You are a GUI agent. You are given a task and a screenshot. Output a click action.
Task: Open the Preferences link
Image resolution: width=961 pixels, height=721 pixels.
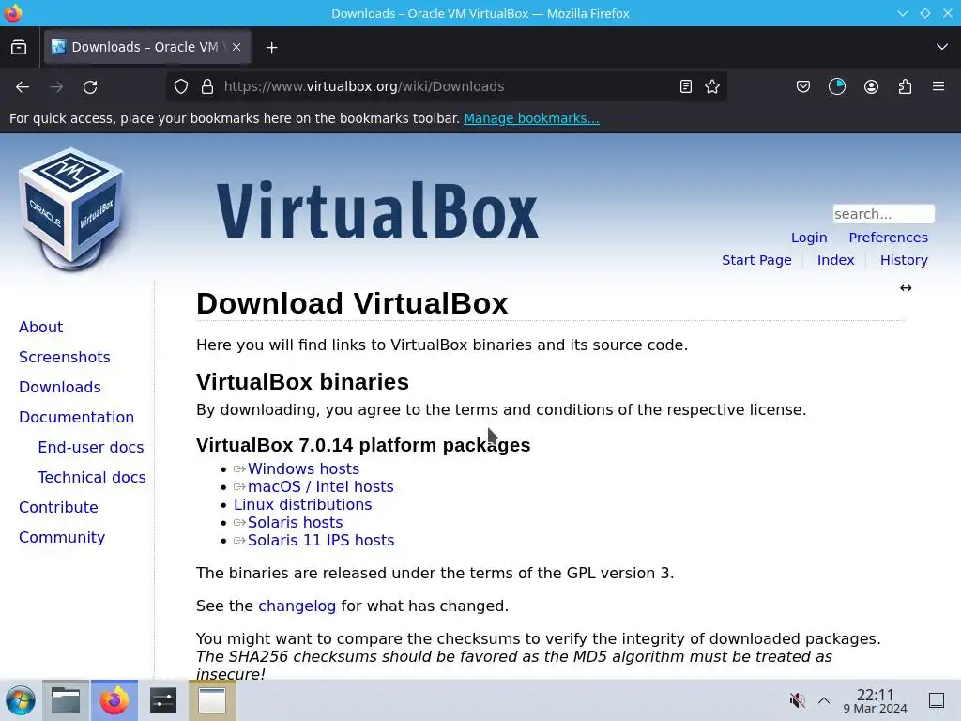(x=888, y=238)
